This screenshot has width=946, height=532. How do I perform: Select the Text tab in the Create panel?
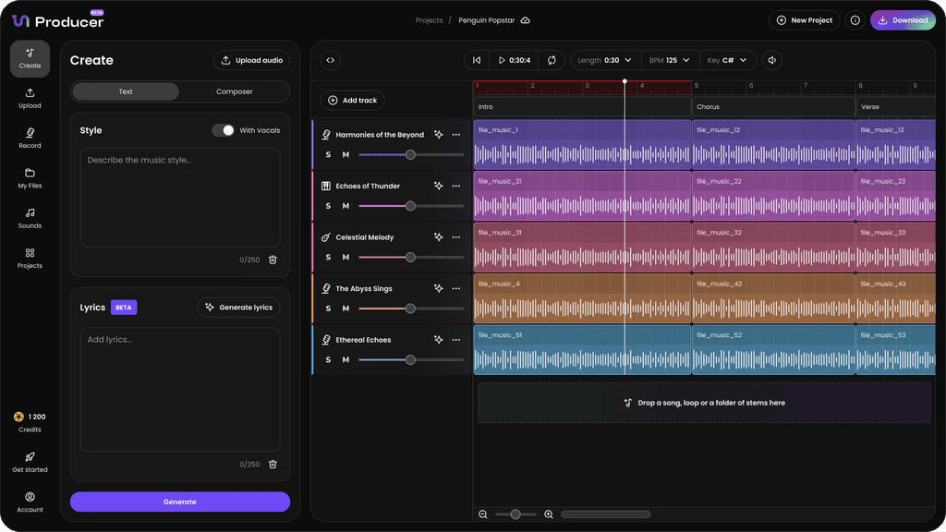click(126, 91)
